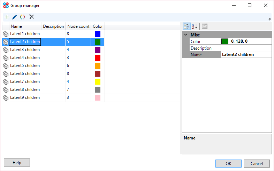Click the red swatch of Latent4 children
This screenshot has height=171, width=274.
pyautogui.click(x=98, y=58)
